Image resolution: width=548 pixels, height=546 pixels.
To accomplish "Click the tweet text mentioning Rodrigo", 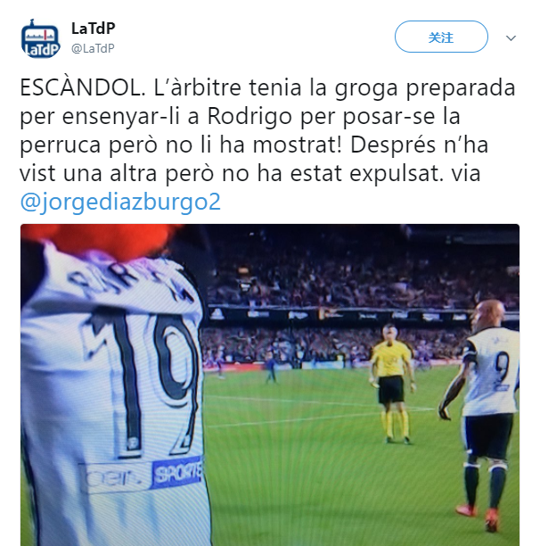I will click(240, 116).
